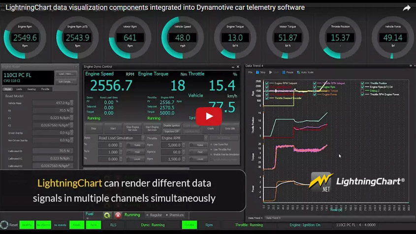Click the green Dyno status indicator
The image size is (416, 234).
coord(94,225)
